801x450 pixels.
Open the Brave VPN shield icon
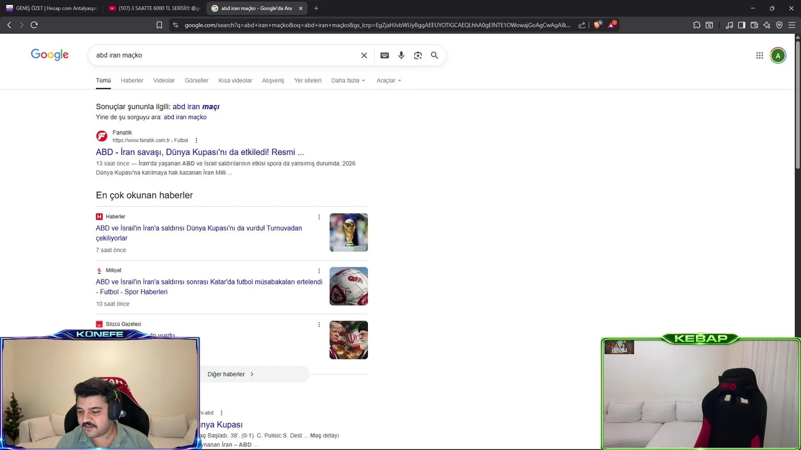pos(779,25)
